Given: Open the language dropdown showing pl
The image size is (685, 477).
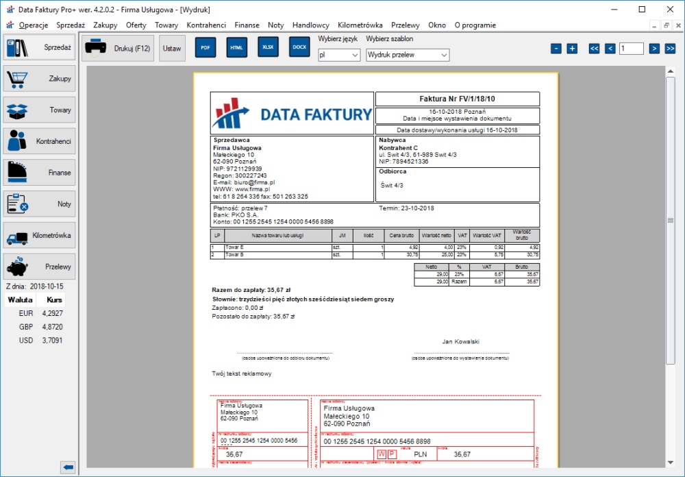Looking at the screenshot, I should [339, 55].
